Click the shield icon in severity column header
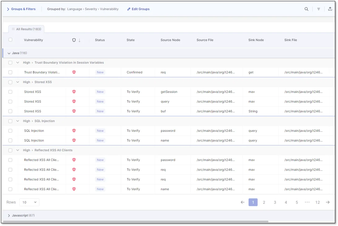 coord(74,40)
